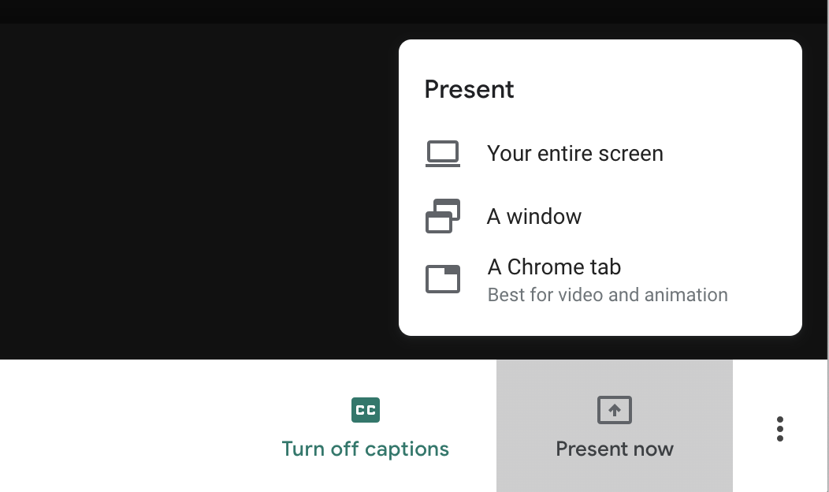
Task: Click the green CC captions icon
Action: coord(366,410)
